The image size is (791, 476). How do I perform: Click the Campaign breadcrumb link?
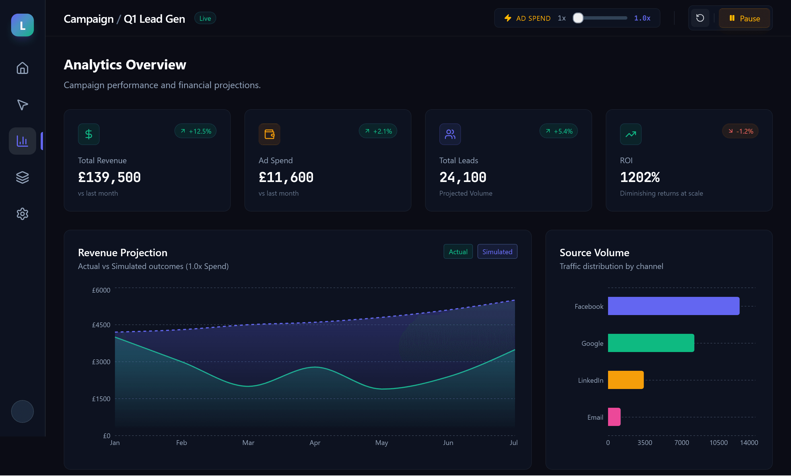[88, 18]
